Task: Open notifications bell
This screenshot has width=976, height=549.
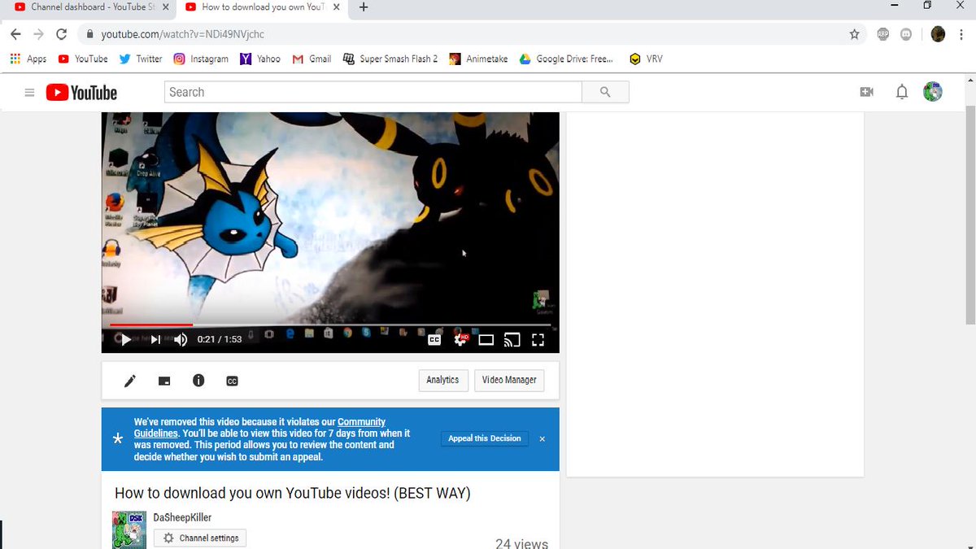Action: coord(901,92)
